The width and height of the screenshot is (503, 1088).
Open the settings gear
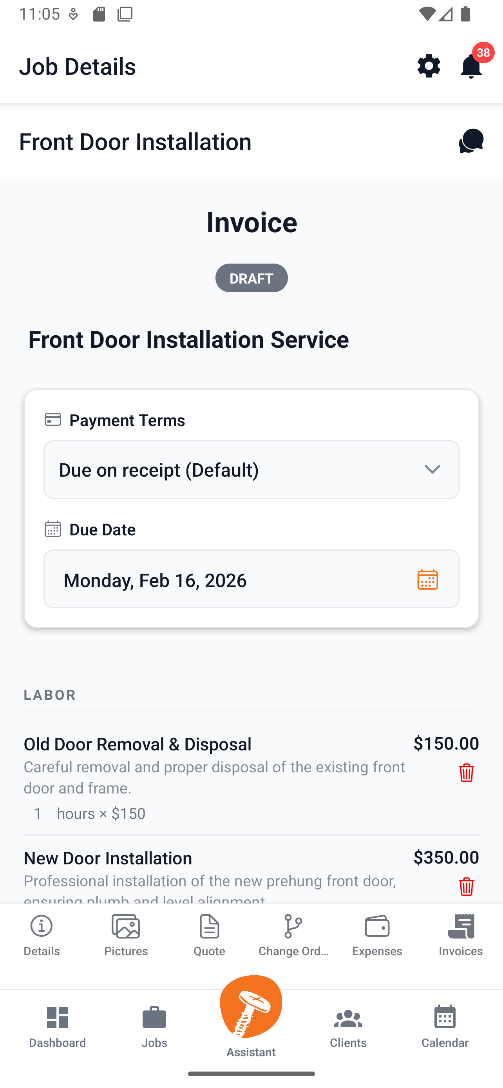429,66
